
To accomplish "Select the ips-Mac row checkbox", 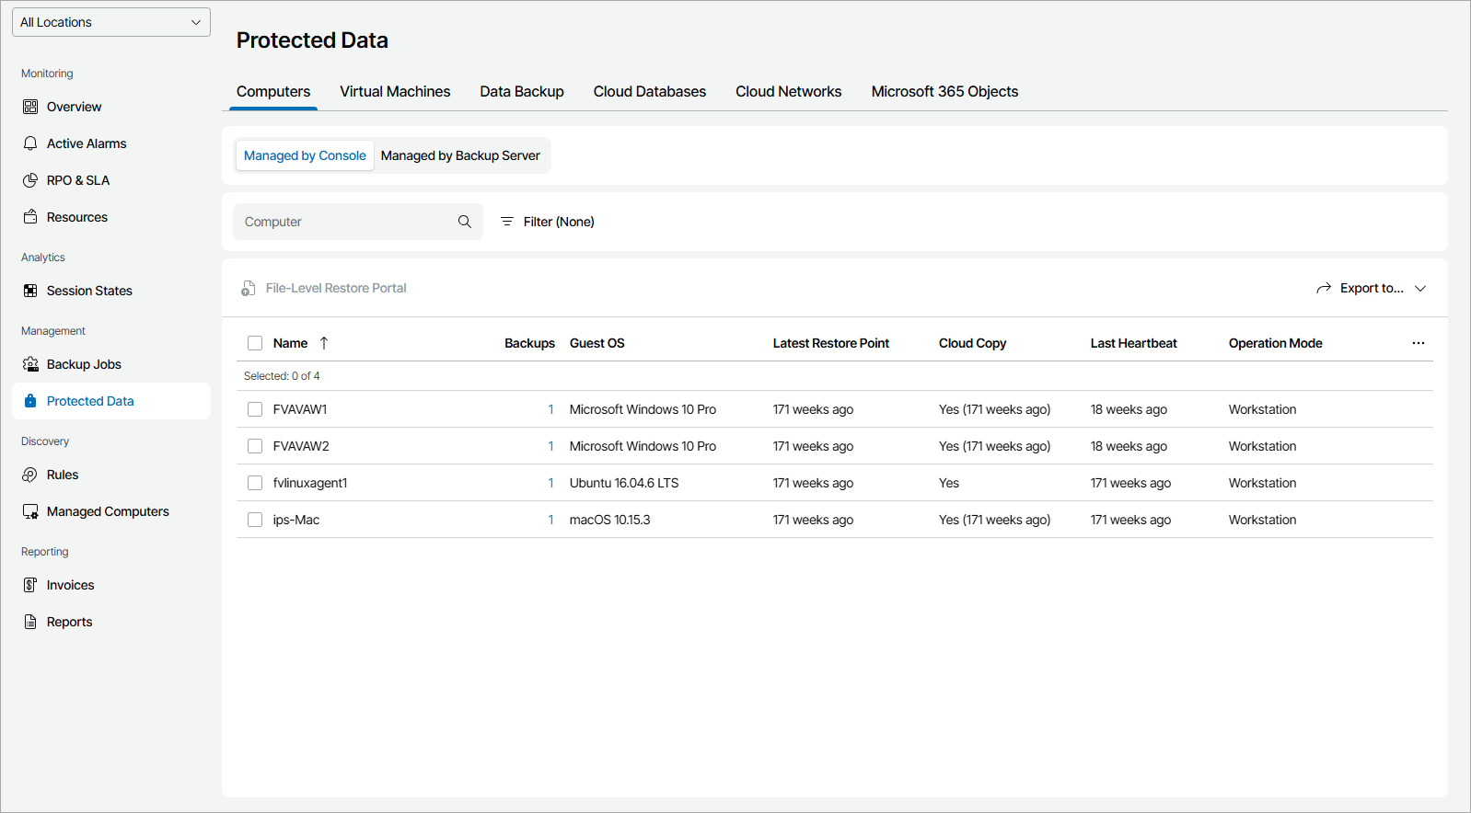I will point(255,520).
